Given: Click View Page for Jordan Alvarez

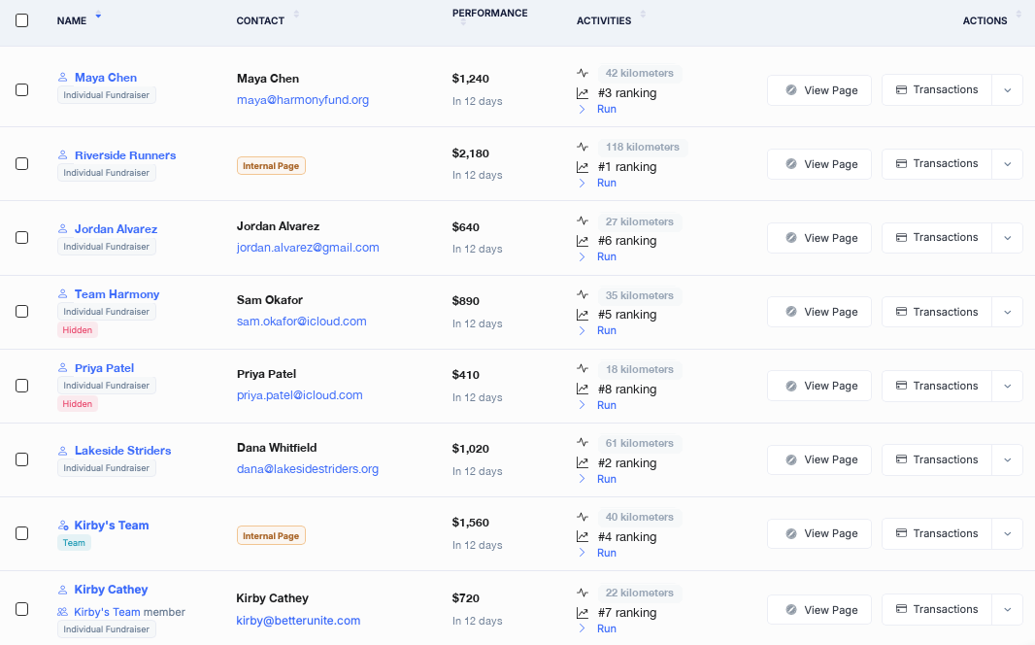Looking at the screenshot, I should [819, 238].
